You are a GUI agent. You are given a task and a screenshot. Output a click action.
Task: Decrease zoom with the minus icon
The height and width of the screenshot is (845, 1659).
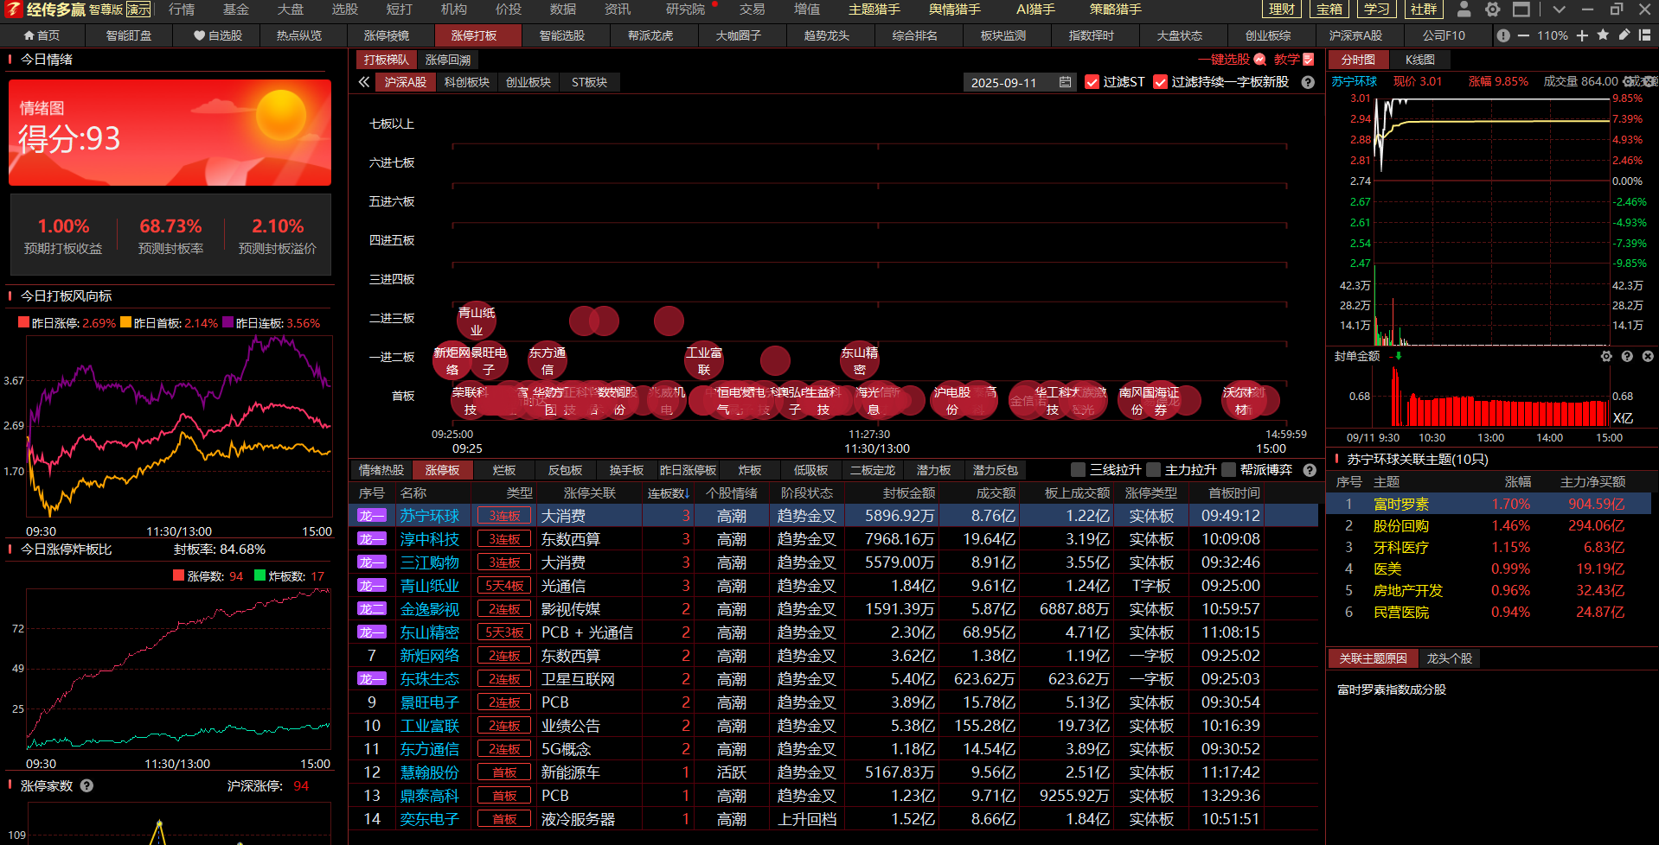pos(1523,35)
